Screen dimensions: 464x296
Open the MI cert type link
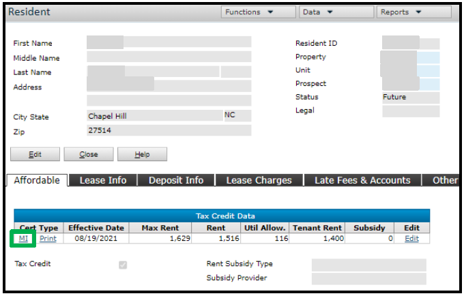click(23, 239)
